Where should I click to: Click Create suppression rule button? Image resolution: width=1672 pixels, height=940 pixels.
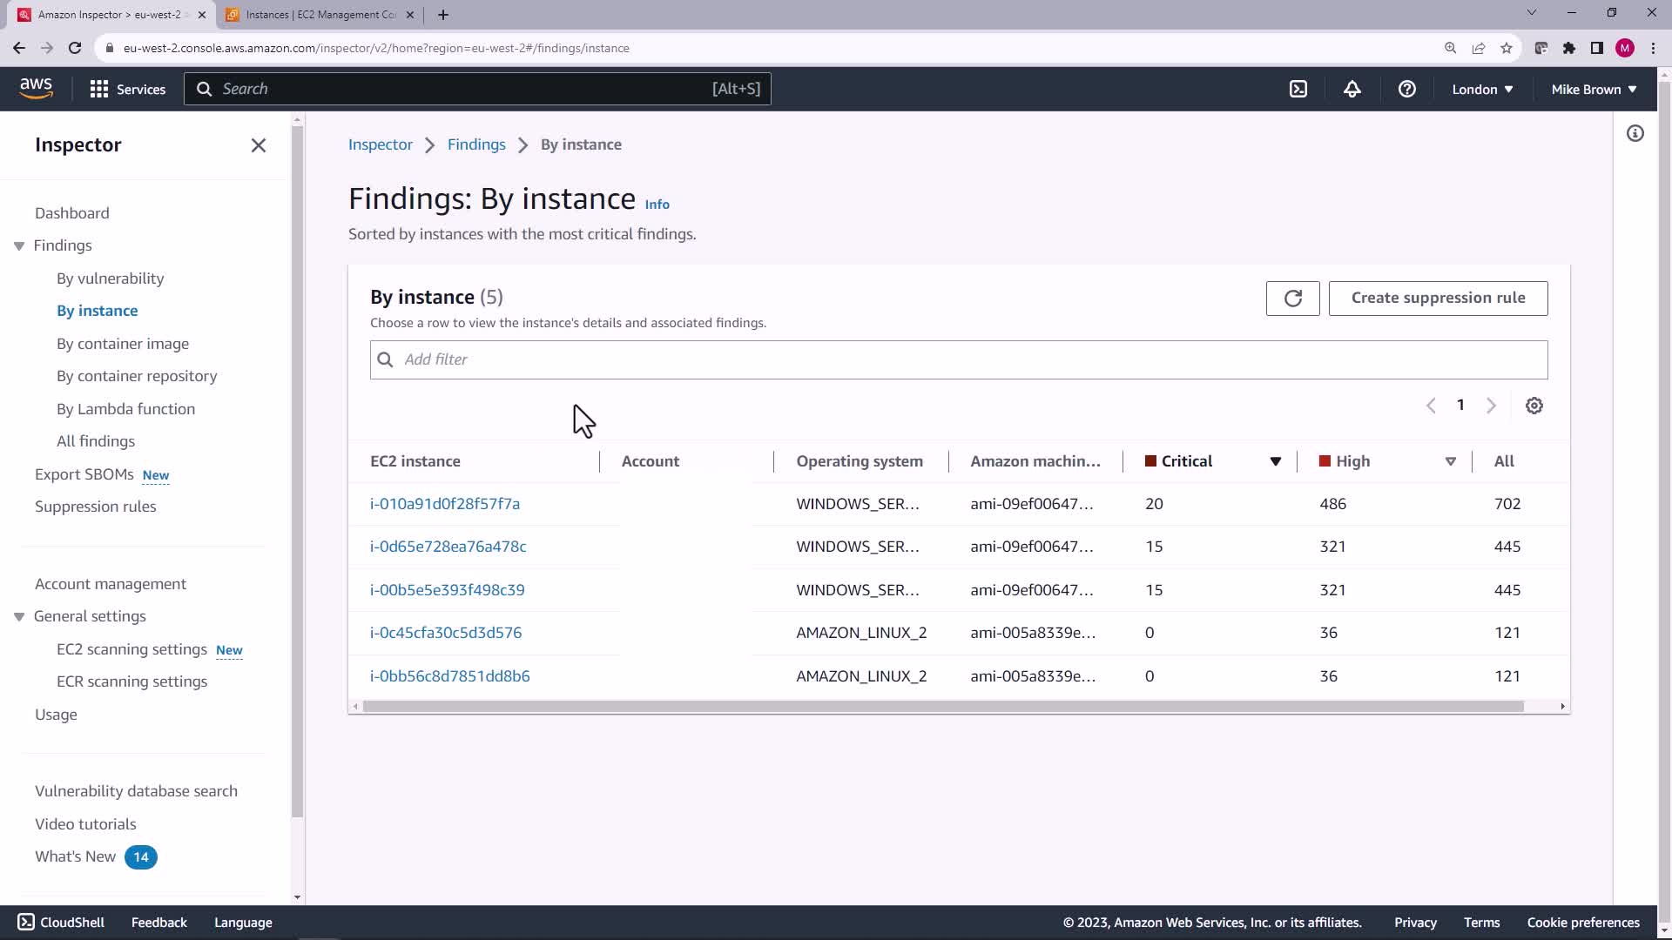tap(1438, 298)
